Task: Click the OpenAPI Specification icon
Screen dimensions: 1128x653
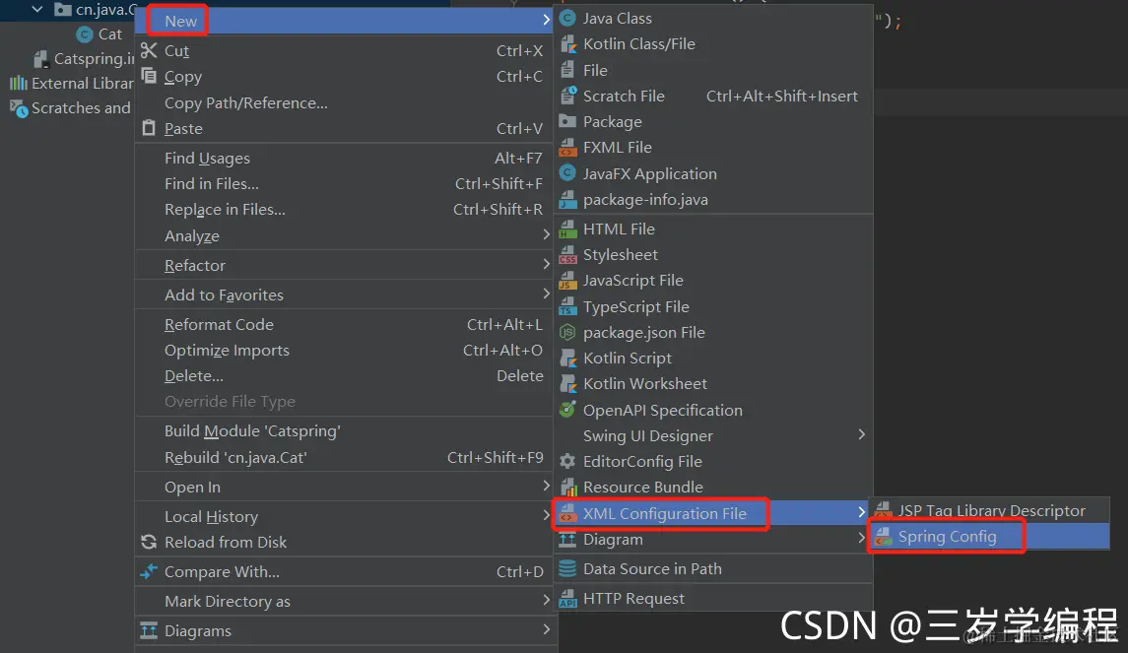Action: [x=567, y=409]
